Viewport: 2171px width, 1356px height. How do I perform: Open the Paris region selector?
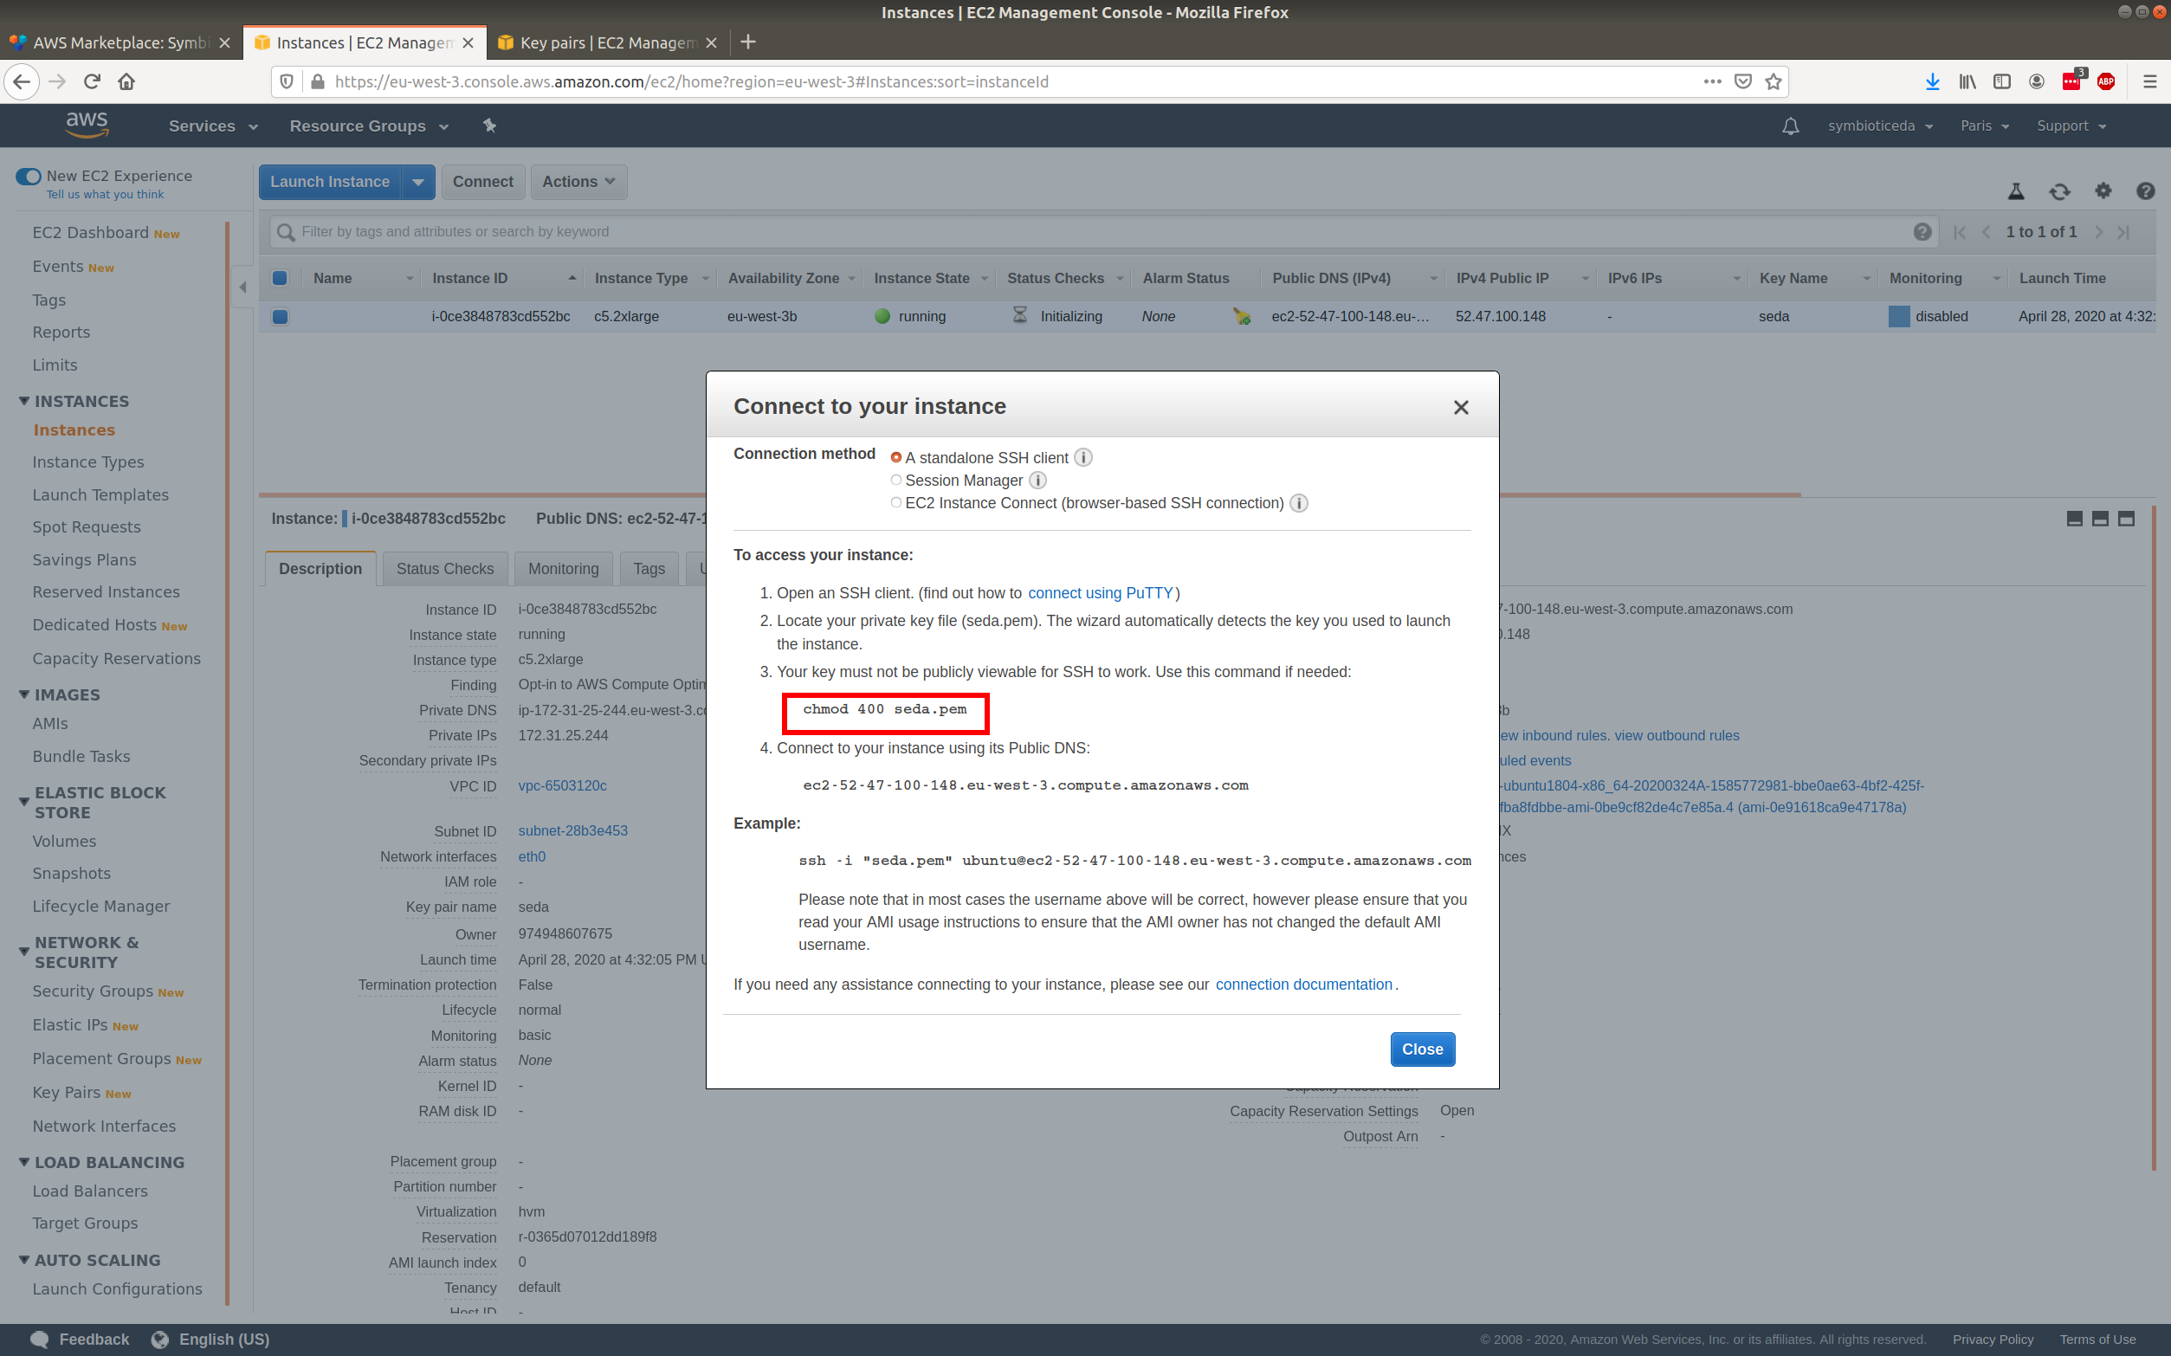(x=1985, y=126)
